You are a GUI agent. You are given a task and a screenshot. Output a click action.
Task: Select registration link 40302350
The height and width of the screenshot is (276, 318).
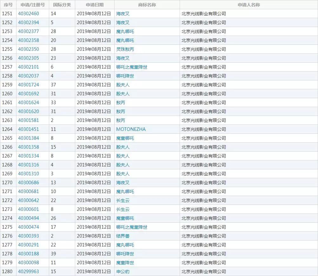tap(28, 49)
